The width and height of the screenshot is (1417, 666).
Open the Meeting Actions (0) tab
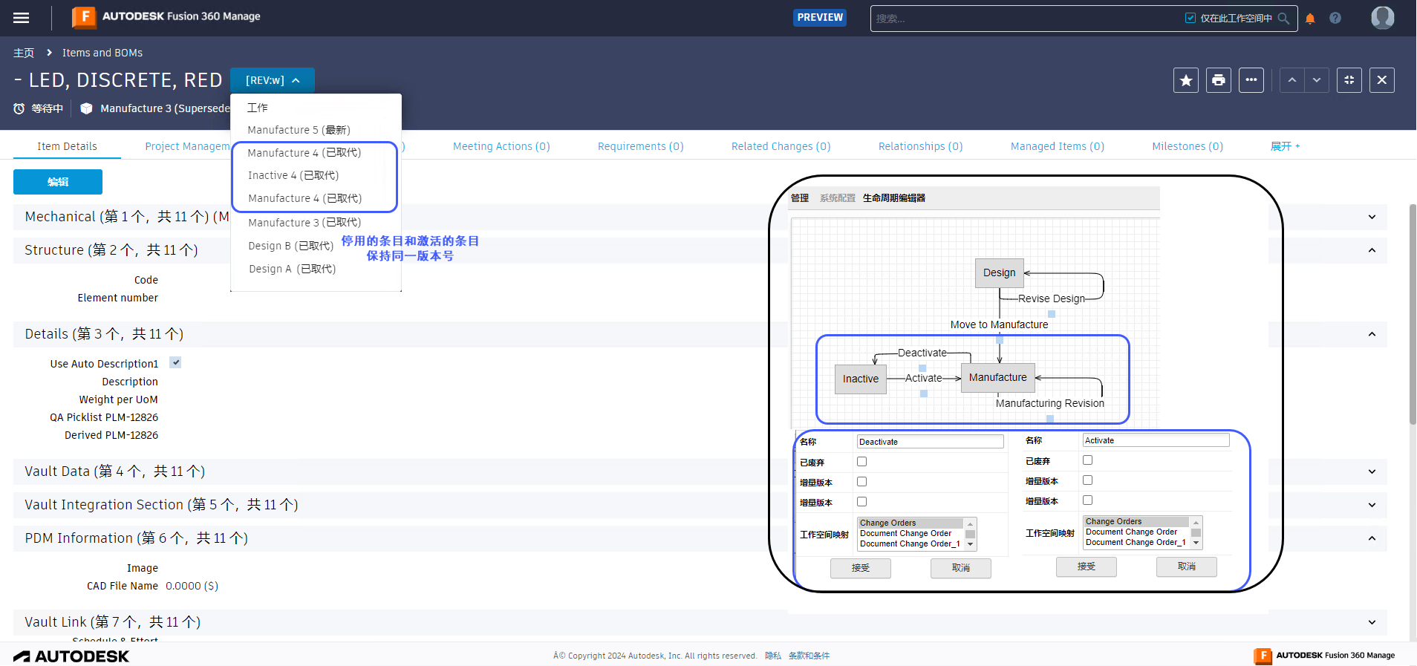[501, 146]
